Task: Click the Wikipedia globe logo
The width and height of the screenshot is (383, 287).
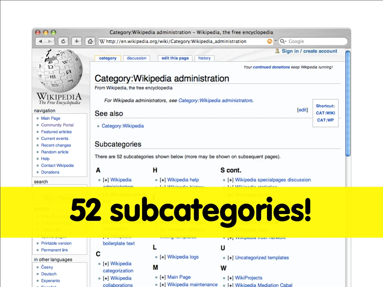Action: click(59, 71)
